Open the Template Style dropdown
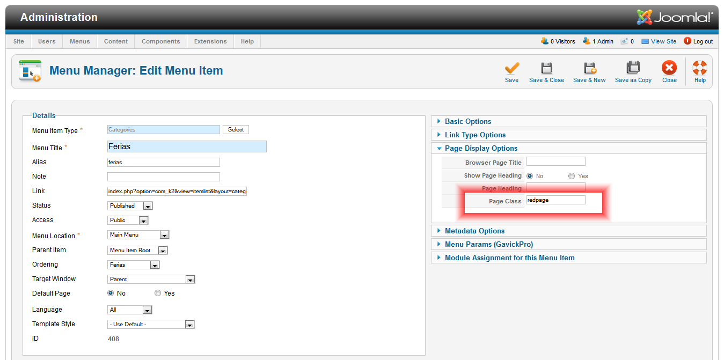The width and height of the screenshot is (724, 360). 151,325
